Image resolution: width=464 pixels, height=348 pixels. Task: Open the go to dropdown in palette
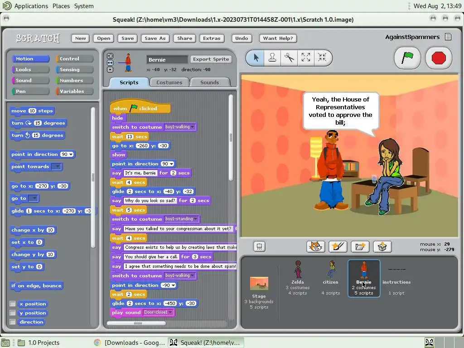tap(34, 198)
